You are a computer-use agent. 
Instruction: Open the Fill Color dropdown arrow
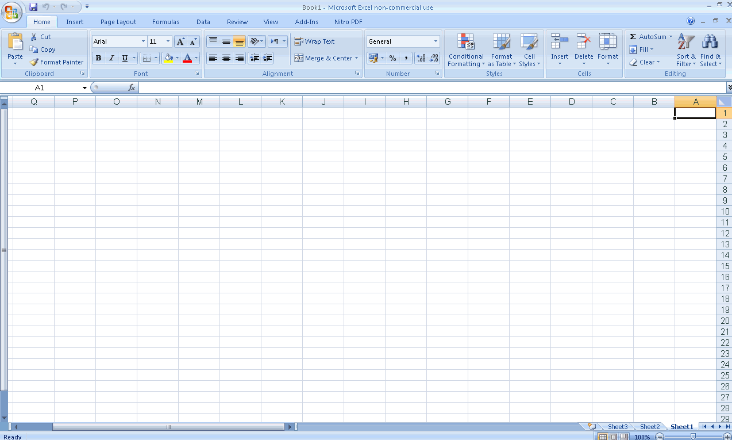pos(176,58)
